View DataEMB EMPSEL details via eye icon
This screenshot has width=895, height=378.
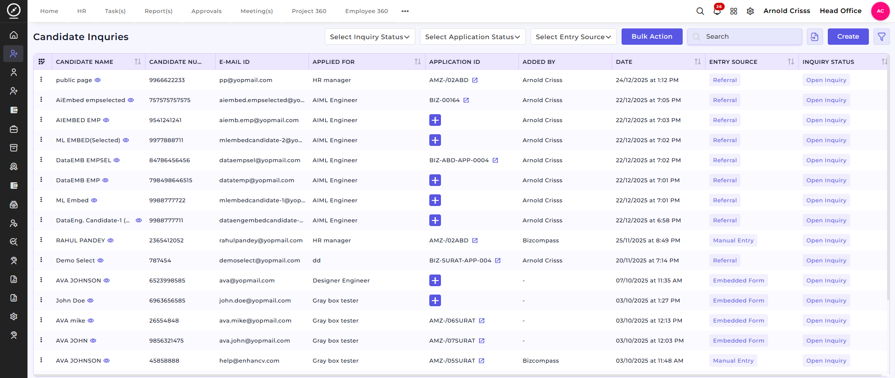[117, 160]
